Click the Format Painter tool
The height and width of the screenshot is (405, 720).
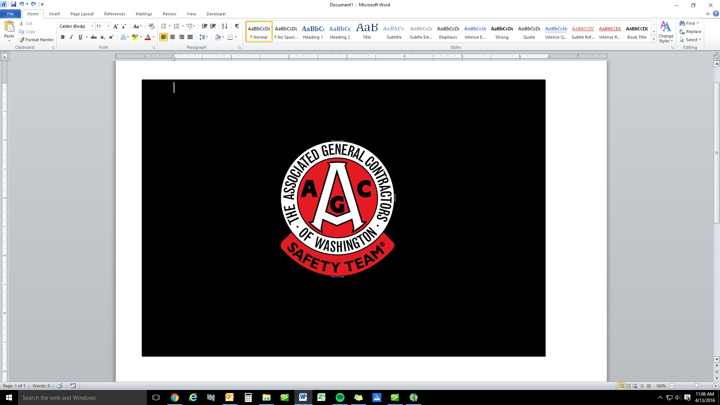click(36, 40)
